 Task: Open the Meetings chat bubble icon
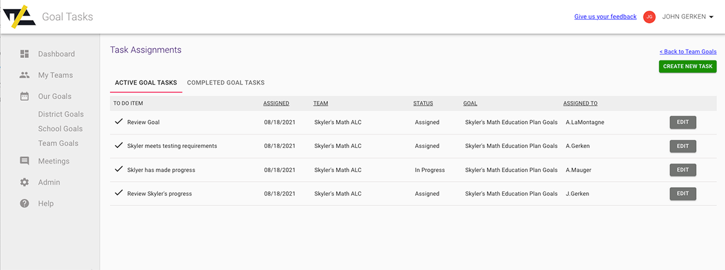[x=24, y=161]
